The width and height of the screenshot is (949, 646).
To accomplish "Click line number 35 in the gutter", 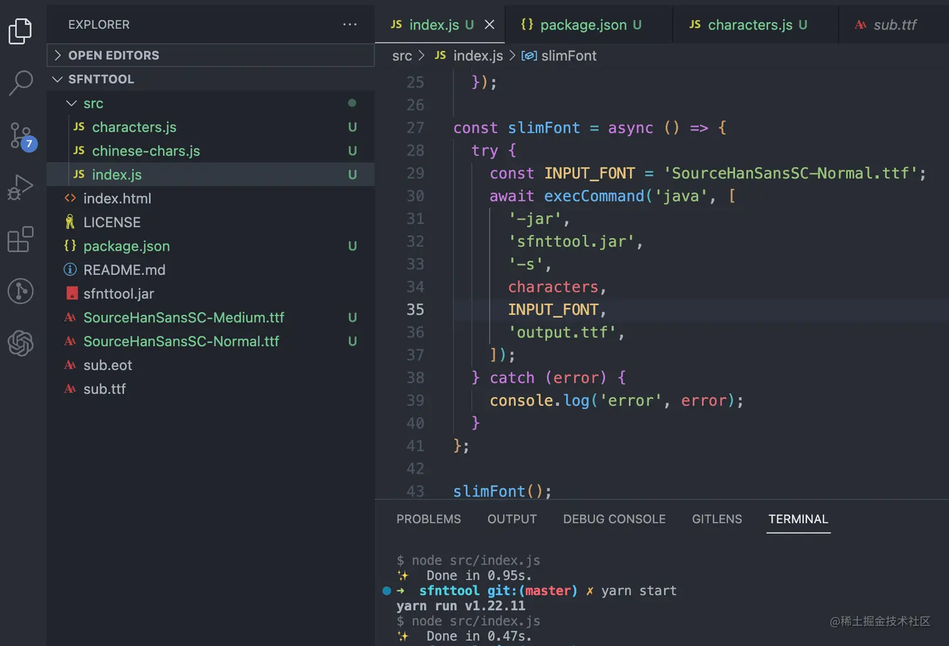I will [x=416, y=310].
